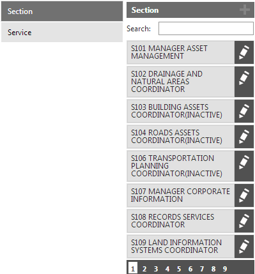255x274 pixels.
Task: Select the S107 Manager Corporate Information row
Action: pyautogui.click(x=181, y=195)
